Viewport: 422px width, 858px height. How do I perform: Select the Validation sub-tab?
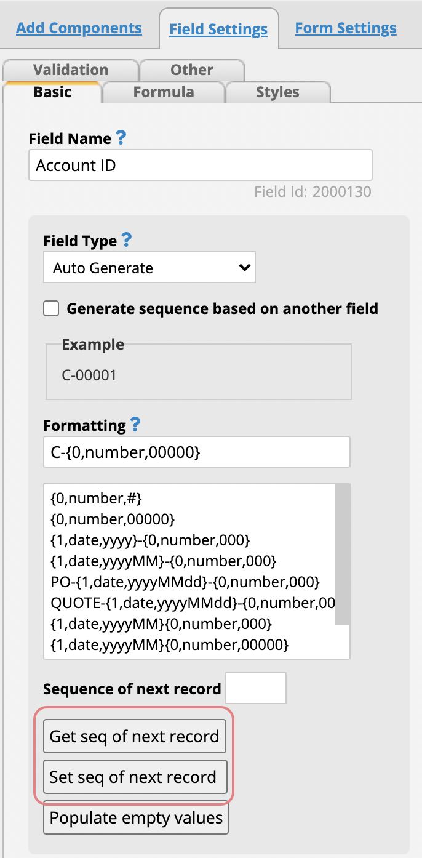[x=71, y=70]
